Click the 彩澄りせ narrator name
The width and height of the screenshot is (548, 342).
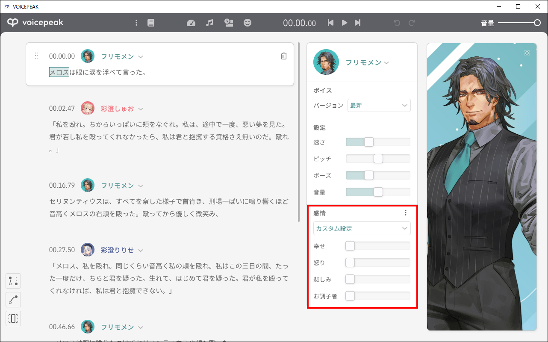[117, 250]
